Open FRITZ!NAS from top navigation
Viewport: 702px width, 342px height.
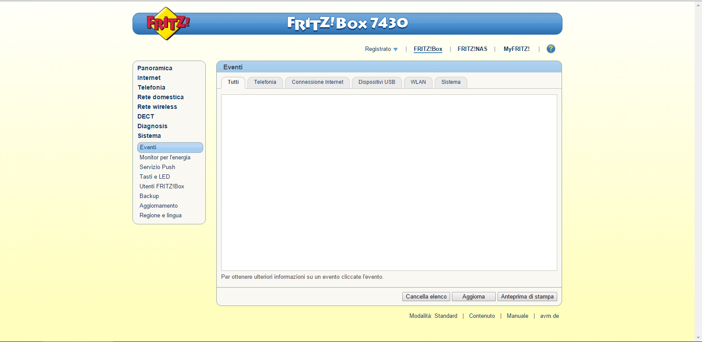click(472, 49)
